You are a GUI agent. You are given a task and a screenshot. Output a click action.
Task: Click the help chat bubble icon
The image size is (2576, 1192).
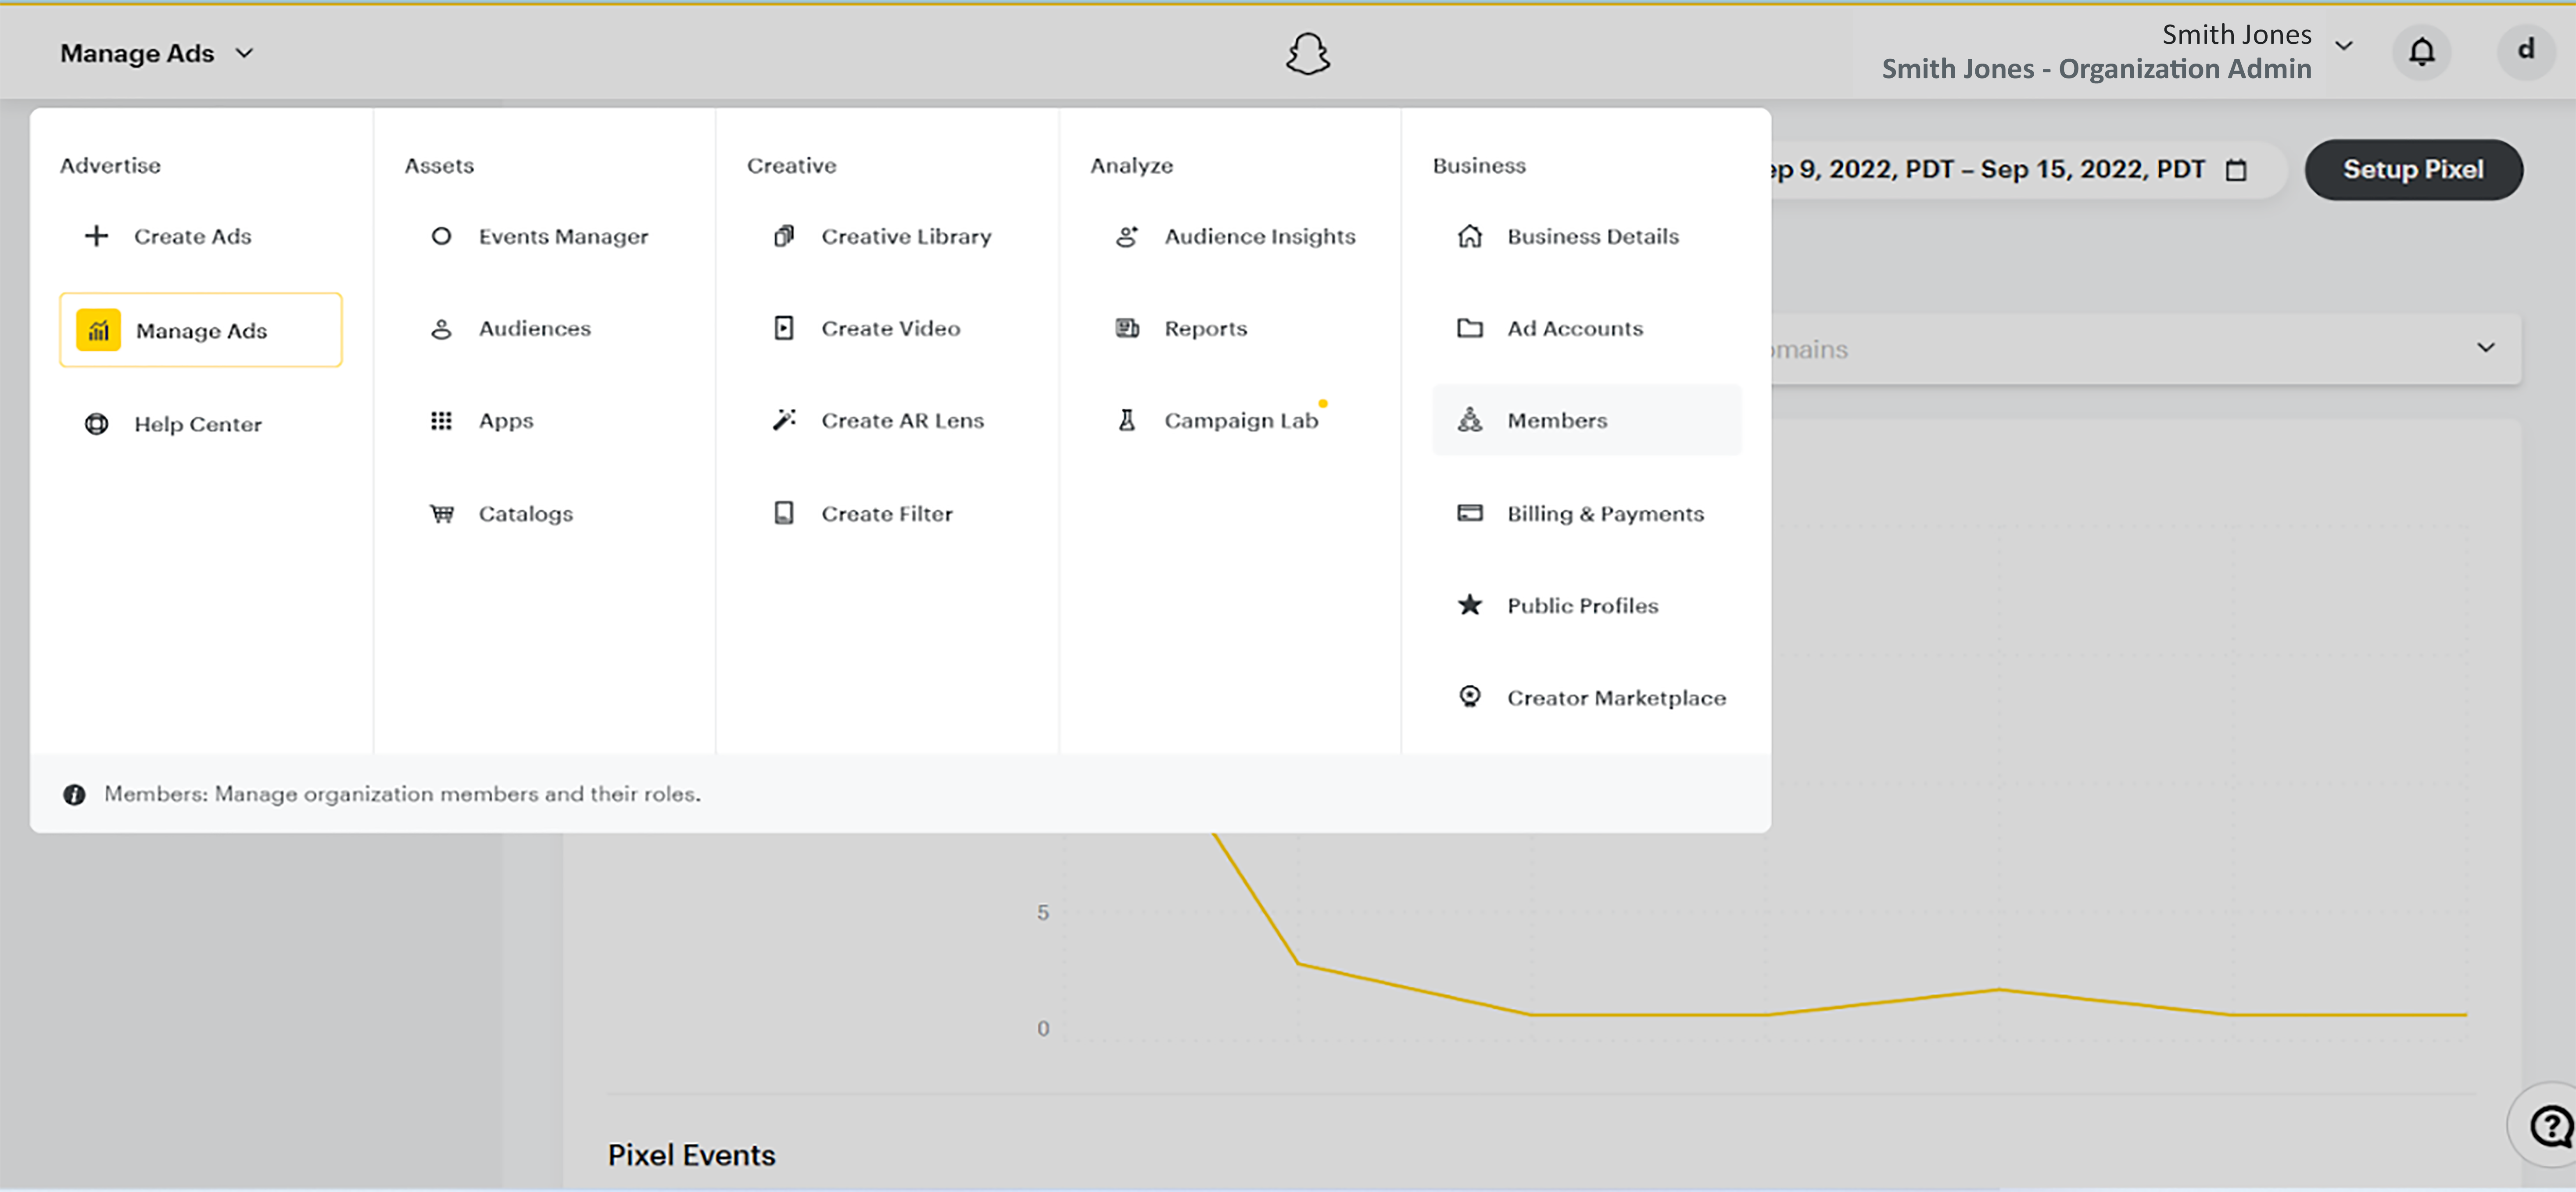click(2551, 1126)
